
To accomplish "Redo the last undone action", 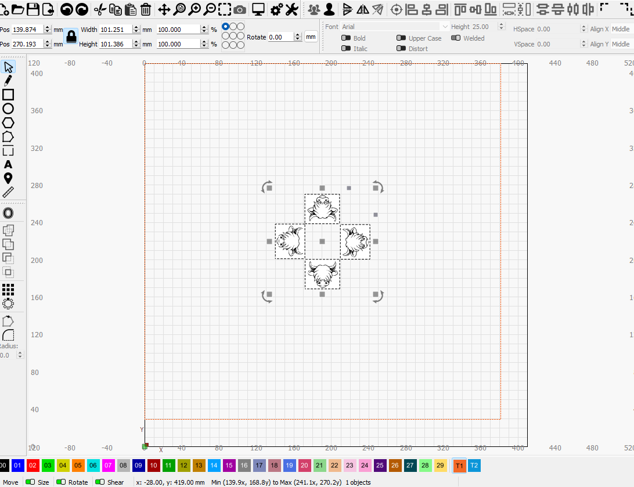I will coord(82,9).
